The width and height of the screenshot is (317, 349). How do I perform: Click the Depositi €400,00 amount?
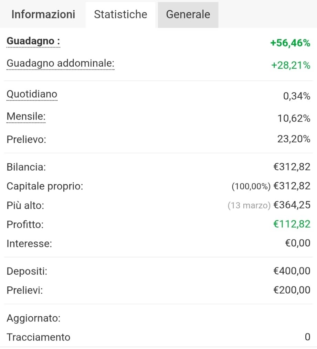[292, 271]
